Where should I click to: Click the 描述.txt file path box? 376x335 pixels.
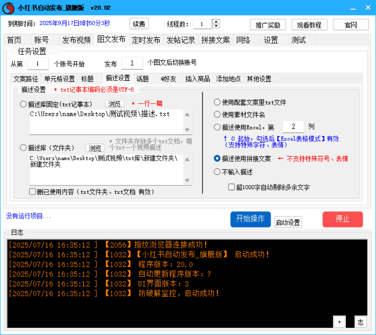pos(106,122)
